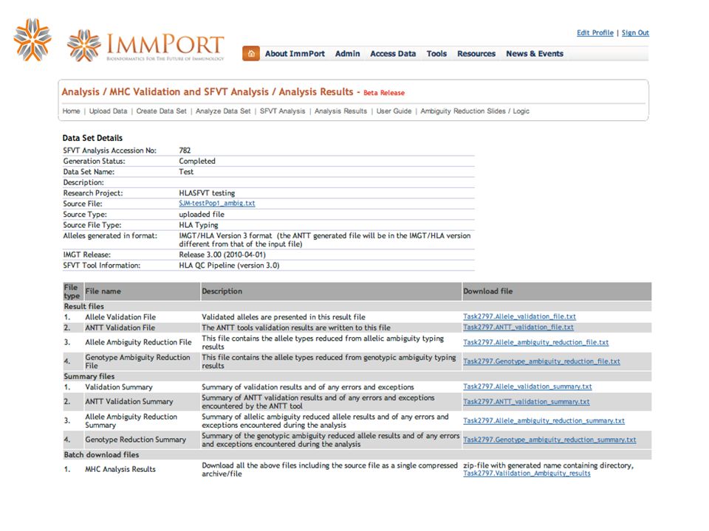Open the User Guide link
This screenshot has height=531, width=709.
click(394, 111)
